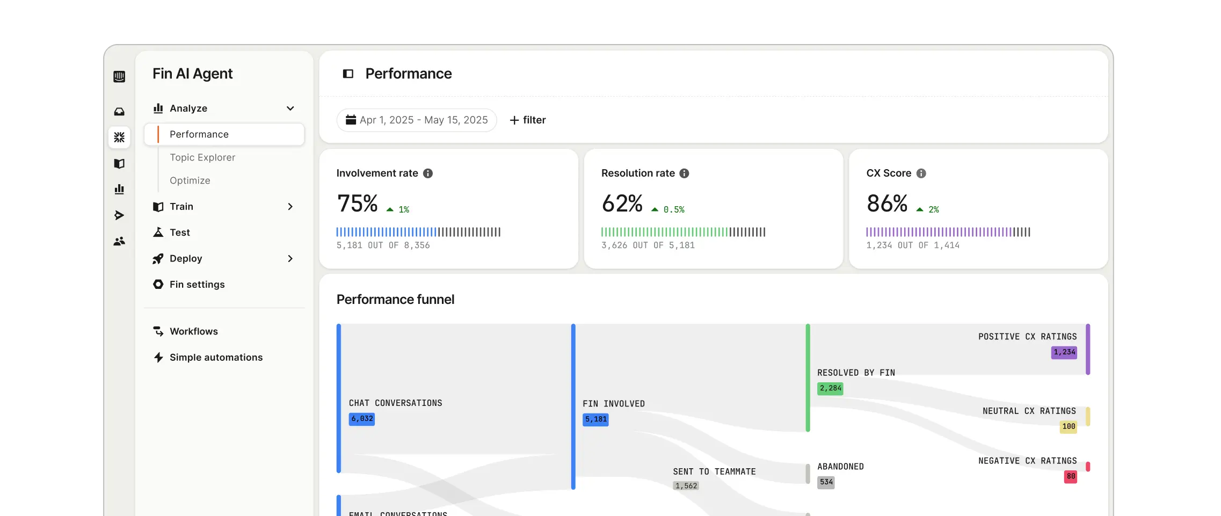Select Optimize under Analyze
The image size is (1221, 516).
[x=190, y=180]
